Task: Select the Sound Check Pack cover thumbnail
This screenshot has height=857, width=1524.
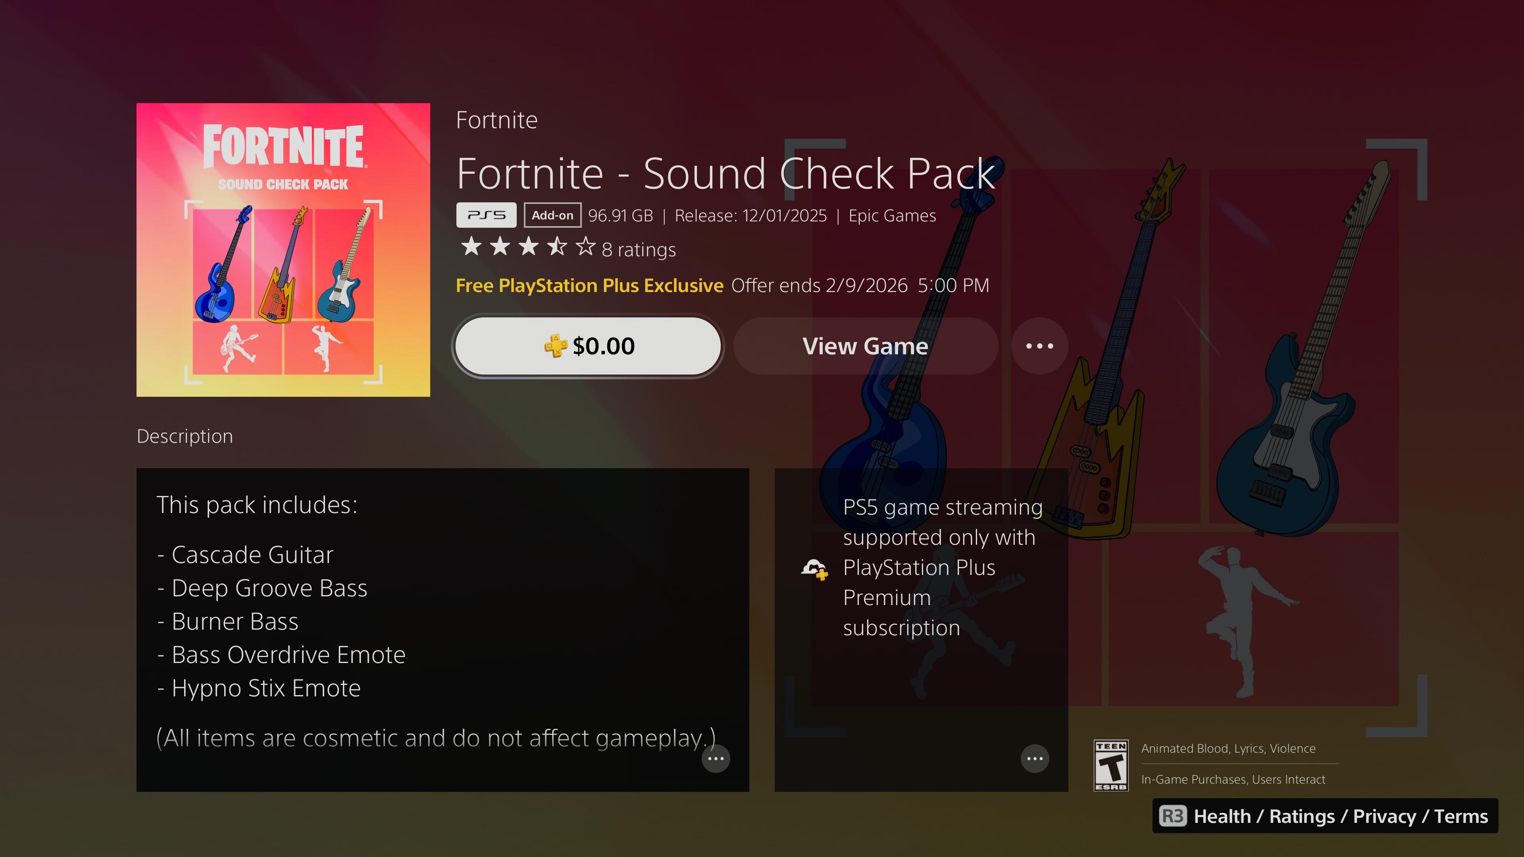Action: pos(283,250)
